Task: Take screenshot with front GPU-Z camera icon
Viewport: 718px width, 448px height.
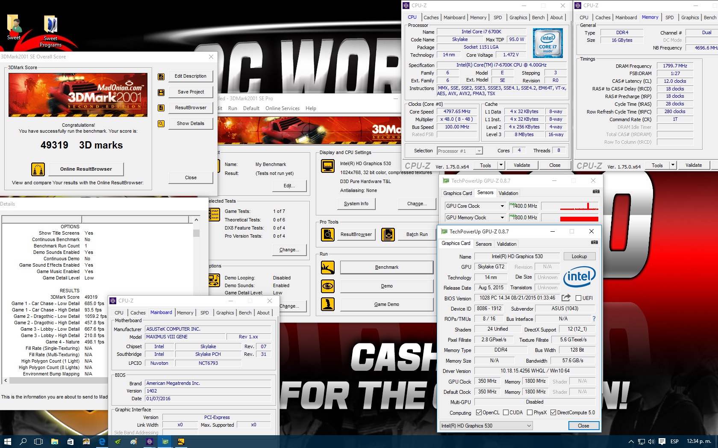Action: (x=594, y=242)
